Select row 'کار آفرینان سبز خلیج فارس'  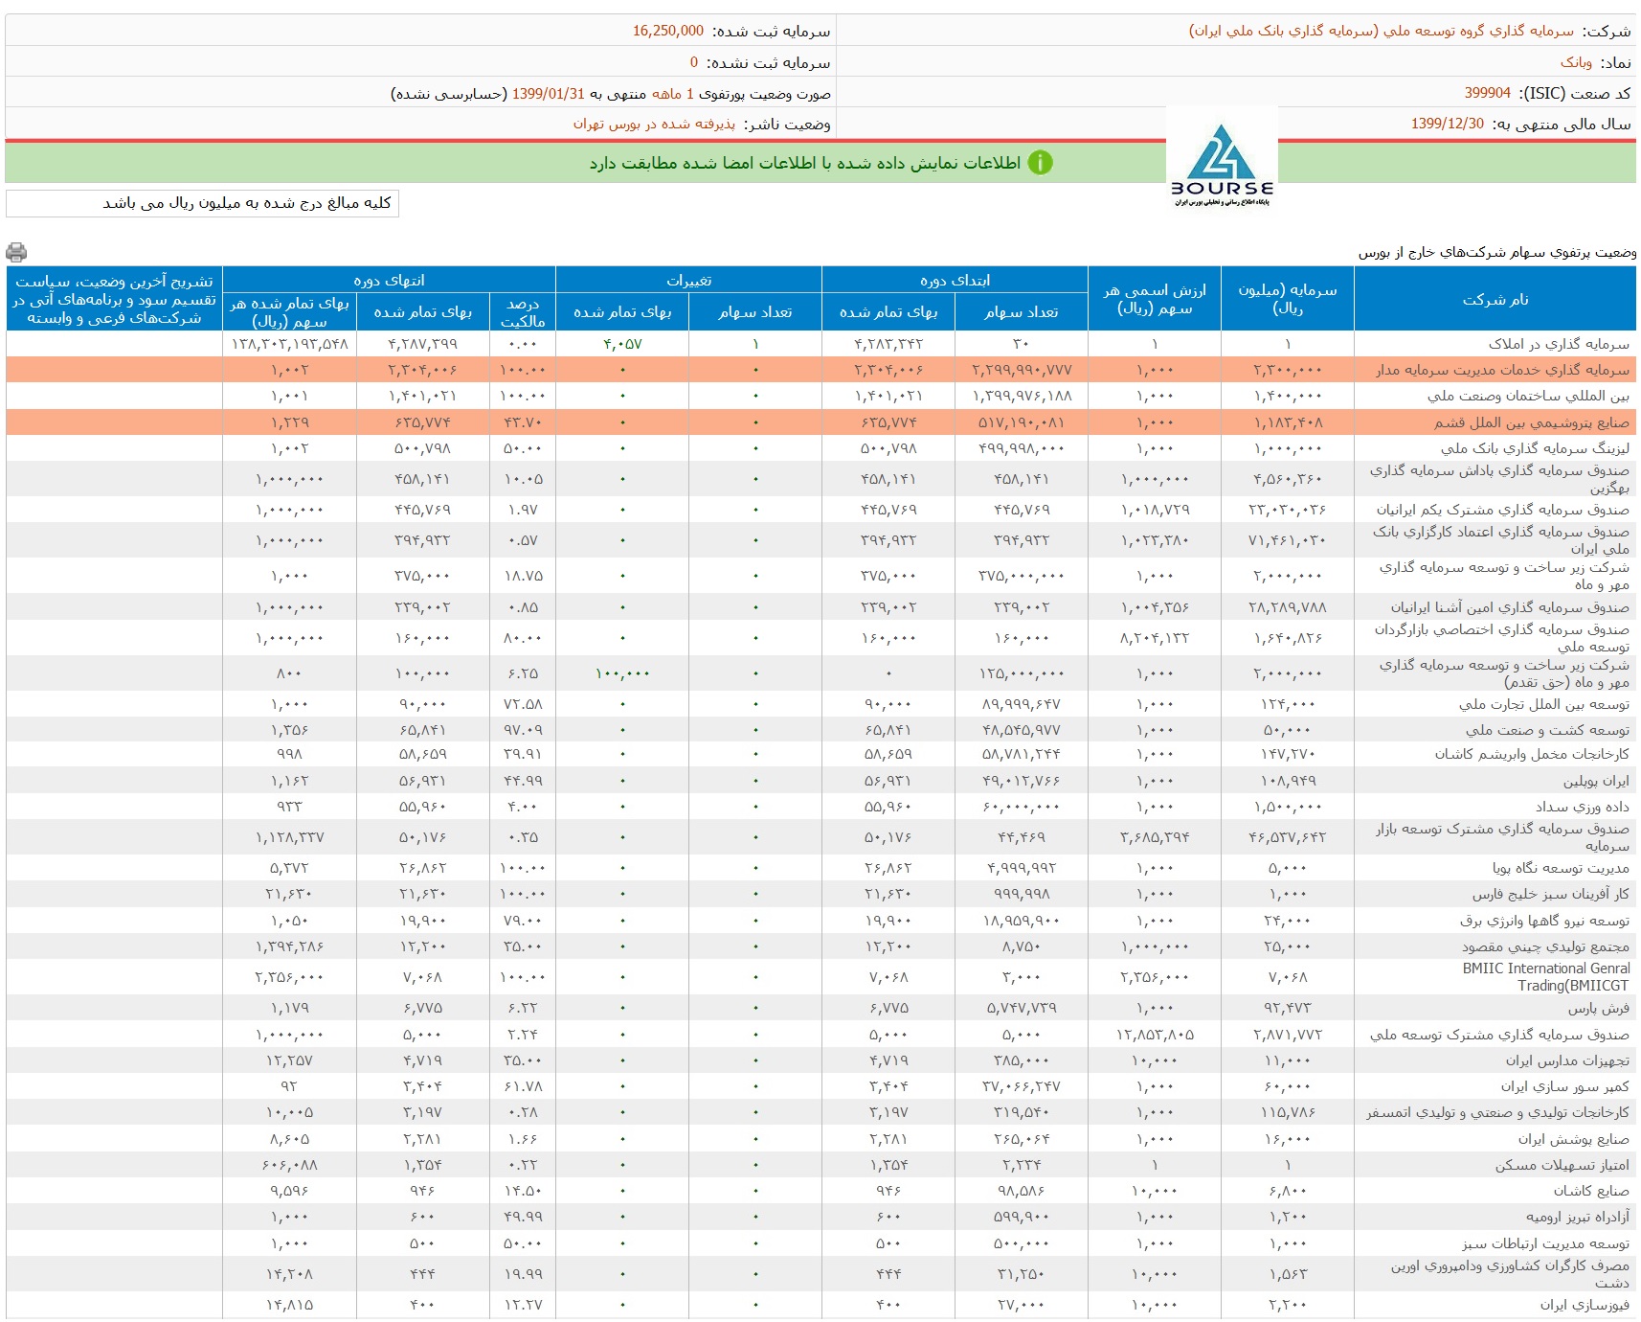coord(821,894)
